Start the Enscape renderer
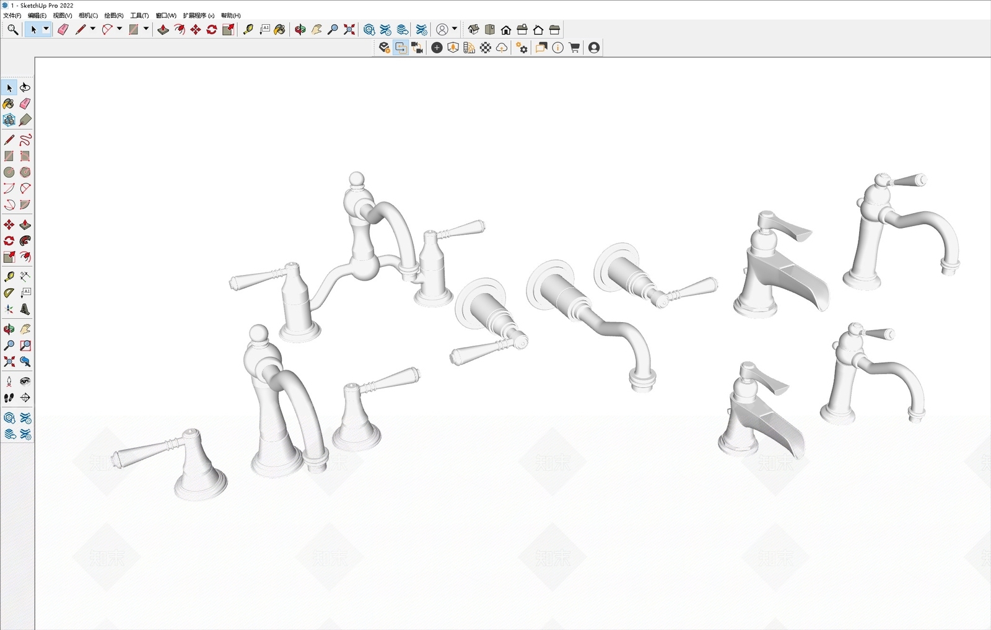The height and width of the screenshot is (630, 991). tap(384, 48)
